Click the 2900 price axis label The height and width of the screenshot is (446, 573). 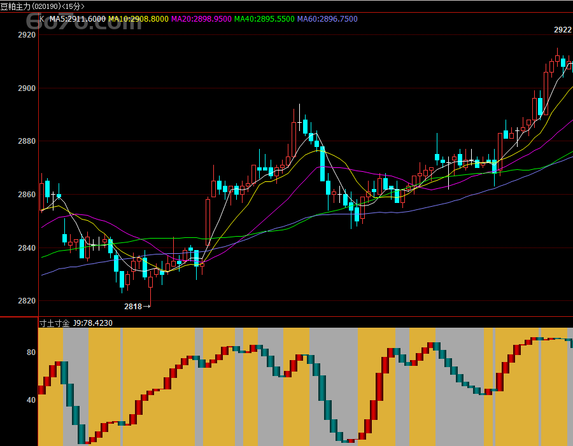(x=27, y=88)
